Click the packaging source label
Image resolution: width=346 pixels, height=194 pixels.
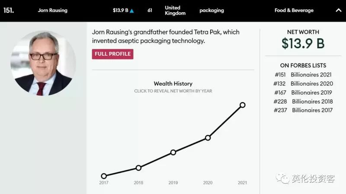click(x=211, y=10)
